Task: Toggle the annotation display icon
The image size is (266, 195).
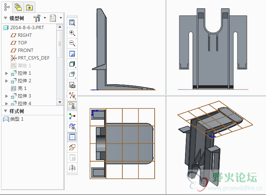Action: [x=72, y=106]
